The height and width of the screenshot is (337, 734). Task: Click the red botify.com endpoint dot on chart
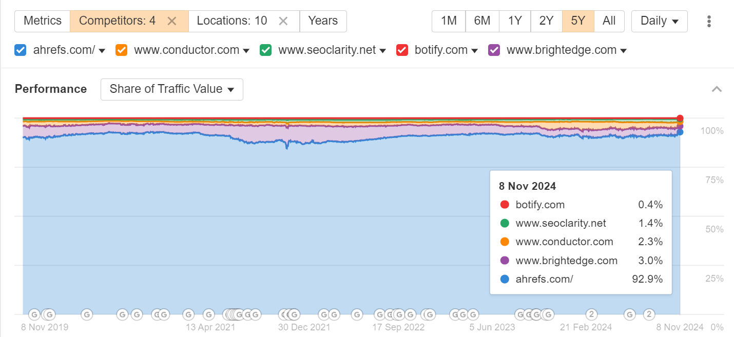pyautogui.click(x=680, y=117)
